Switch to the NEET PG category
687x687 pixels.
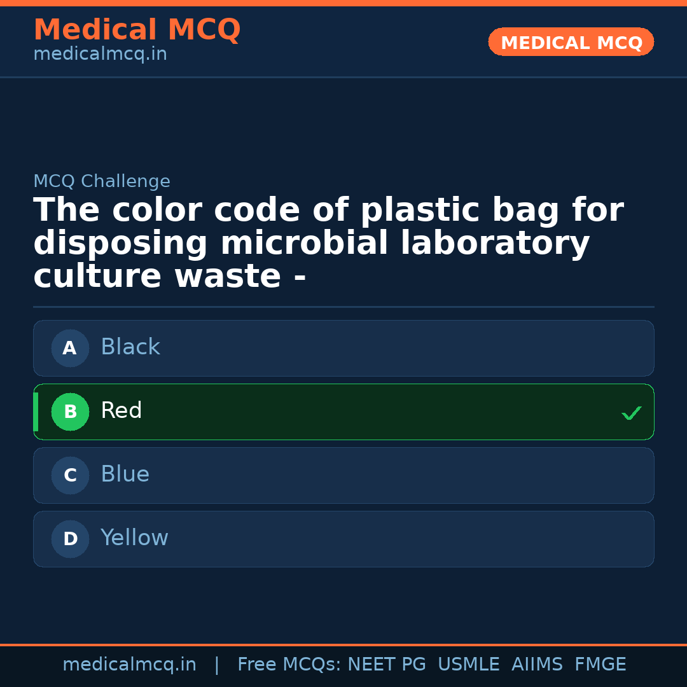tap(386, 663)
